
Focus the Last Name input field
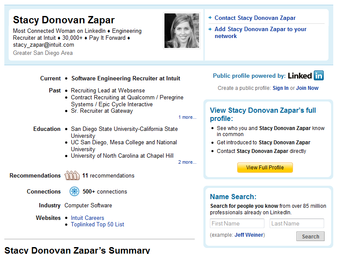pos(296,223)
